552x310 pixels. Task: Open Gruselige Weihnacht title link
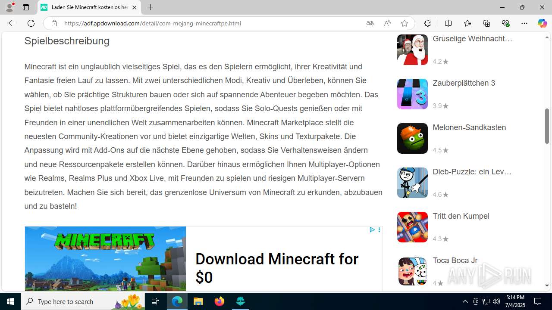tap(473, 39)
